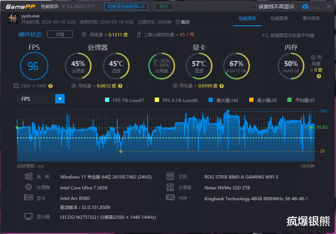Click the FPS 96 circular gauge
The height and width of the screenshot is (234, 336).
[x=34, y=66]
